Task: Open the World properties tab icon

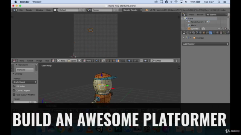Action: pos(200,33)
